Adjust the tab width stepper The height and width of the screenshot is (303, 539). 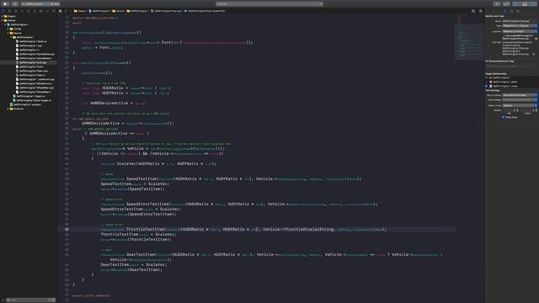[x=518, y=110]
